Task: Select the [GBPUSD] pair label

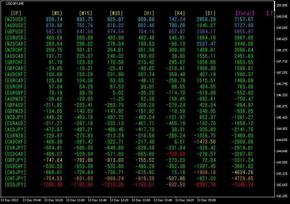Action: tap(15, 32)
